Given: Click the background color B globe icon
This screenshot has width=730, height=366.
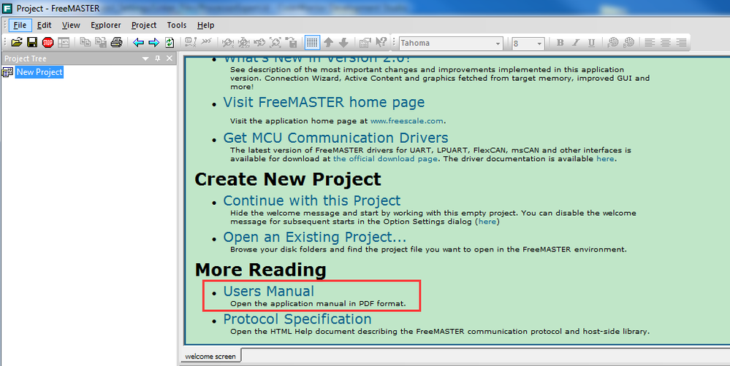Looking at the screenshot, I should coord(628,43).
